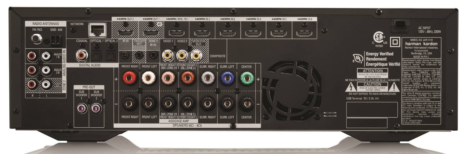473x154 pixels.
Task: Select the Sub Woofer 1 pre-out jack
Action: (82, 109)
